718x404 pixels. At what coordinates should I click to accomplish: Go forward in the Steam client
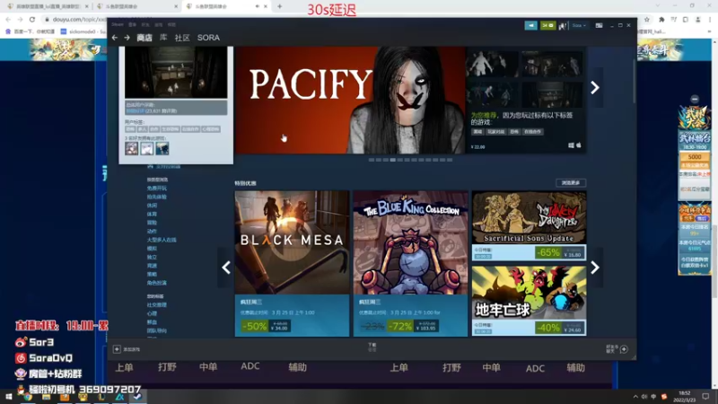pyautogui.click(x=127, y=38)
